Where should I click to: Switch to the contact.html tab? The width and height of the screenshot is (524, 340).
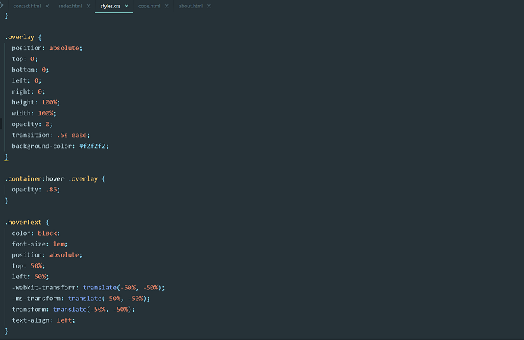tap(27, 6)
